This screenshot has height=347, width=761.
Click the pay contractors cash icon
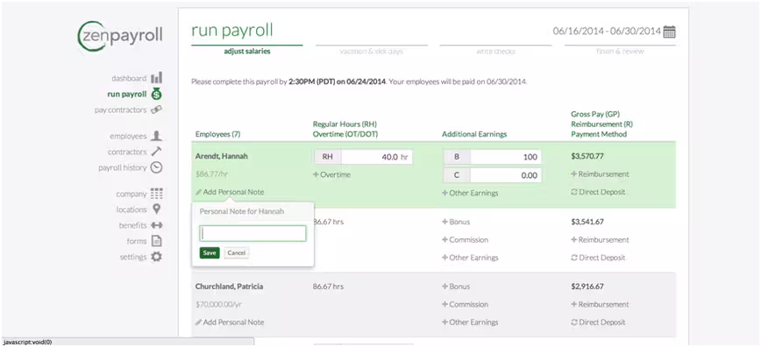click(x=156, y=110)
